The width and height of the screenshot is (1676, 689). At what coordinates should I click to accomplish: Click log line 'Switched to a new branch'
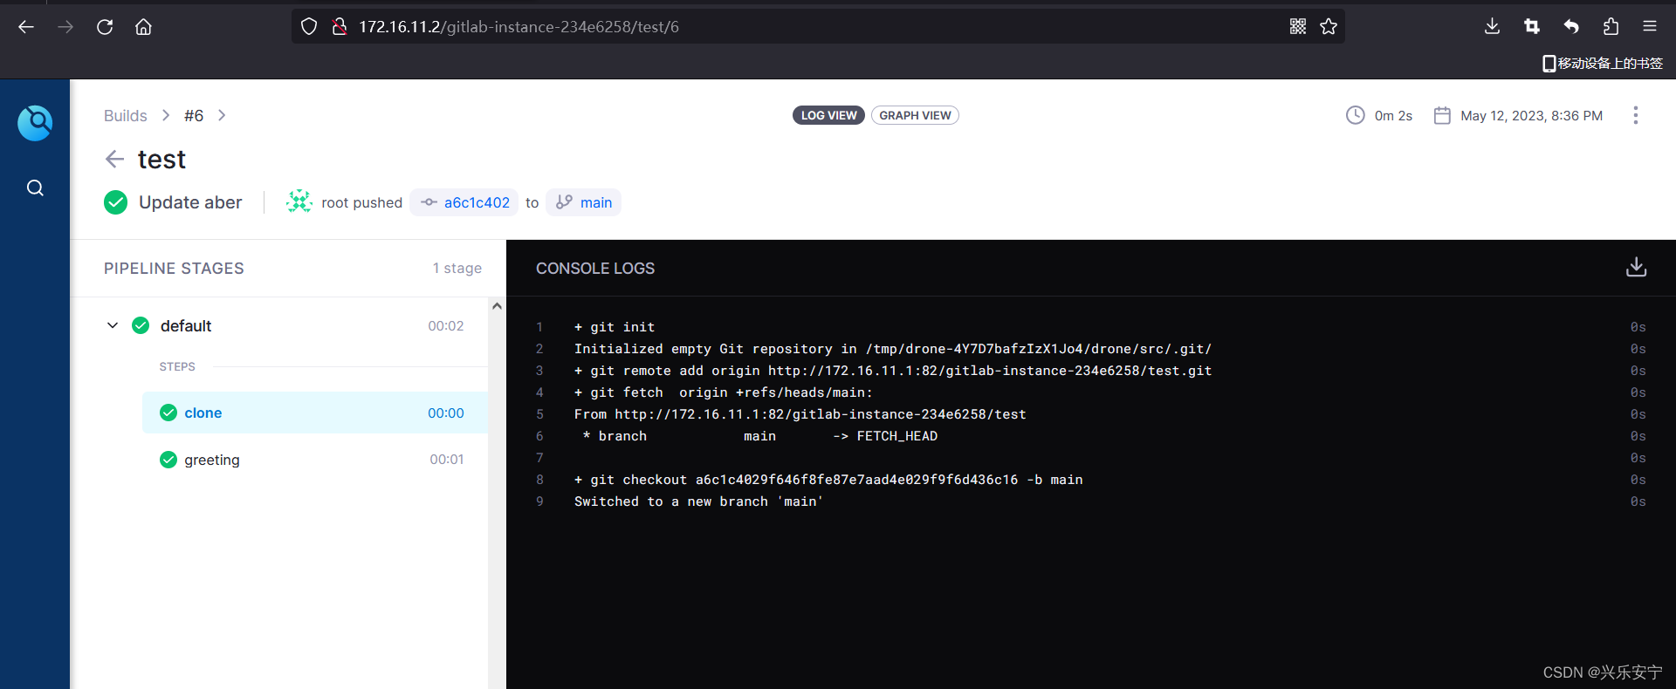click(698, 501)
